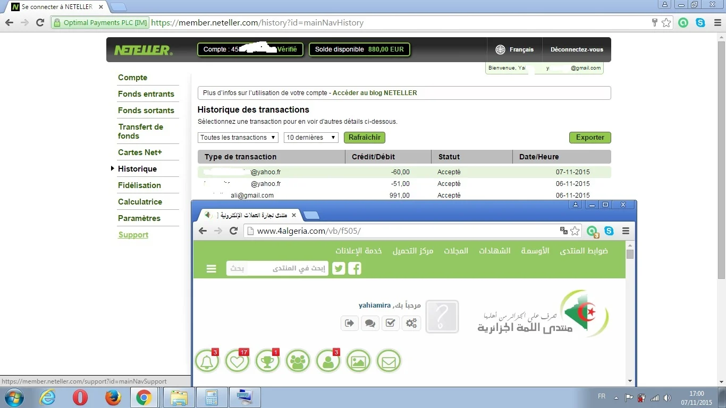Open the Français language selector
The height and width of the screenshot is (408, 726).
[x=514, y=49]
